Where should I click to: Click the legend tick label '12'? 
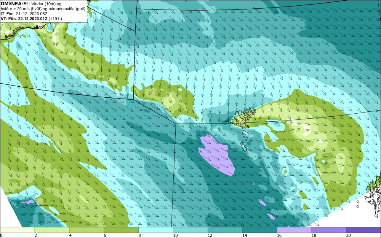click(210, 235)
